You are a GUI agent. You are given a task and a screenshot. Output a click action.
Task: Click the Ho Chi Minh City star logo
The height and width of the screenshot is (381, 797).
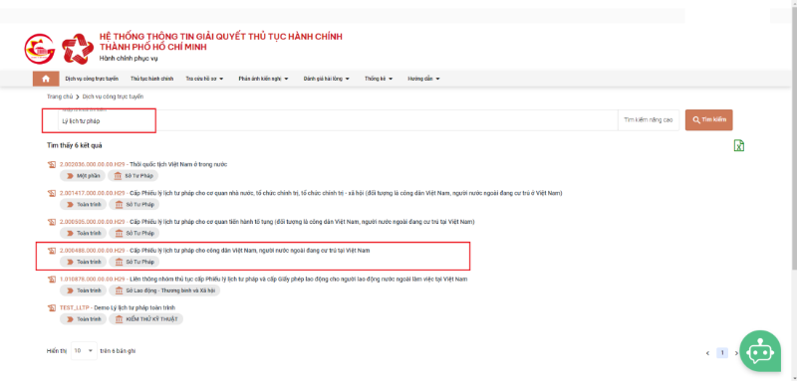click(x=78, y=49)
